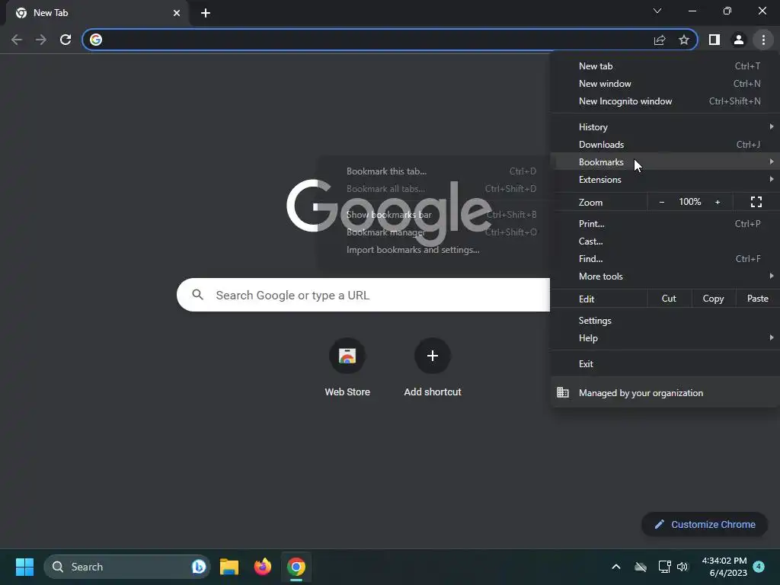Open the profile avatar icon

[739, 40]
